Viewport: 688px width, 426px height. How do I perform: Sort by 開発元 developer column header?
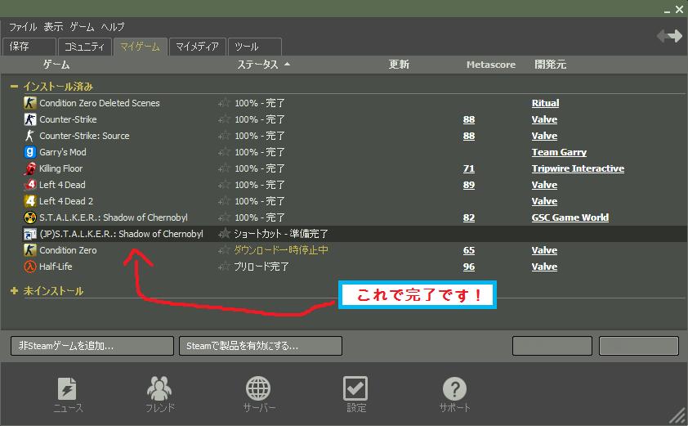click(550, 65)
